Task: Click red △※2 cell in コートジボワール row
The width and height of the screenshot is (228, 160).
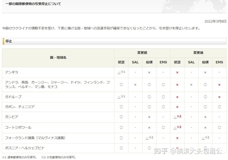Action: pyautogui.click(x=177, y=127)
